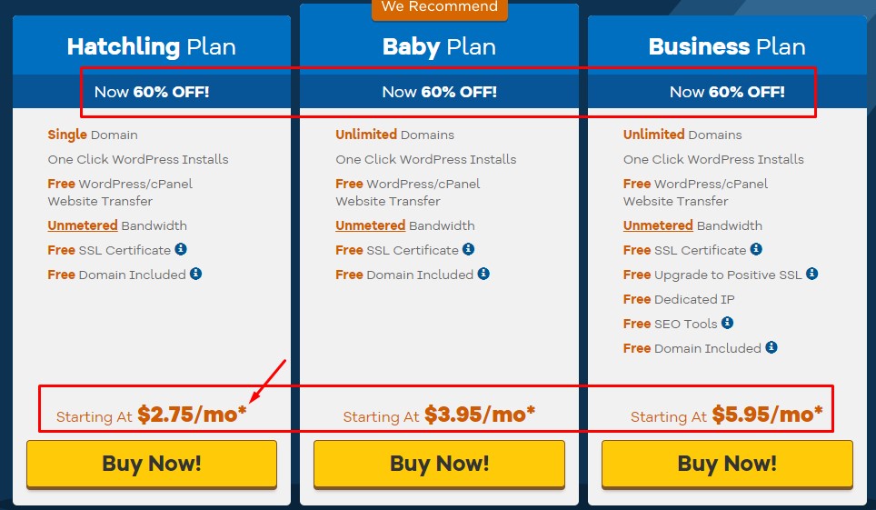876x510 pixels.
Task: Show info for Free SEO Tools
Action: pyautogui.click(x=727, y=323)
